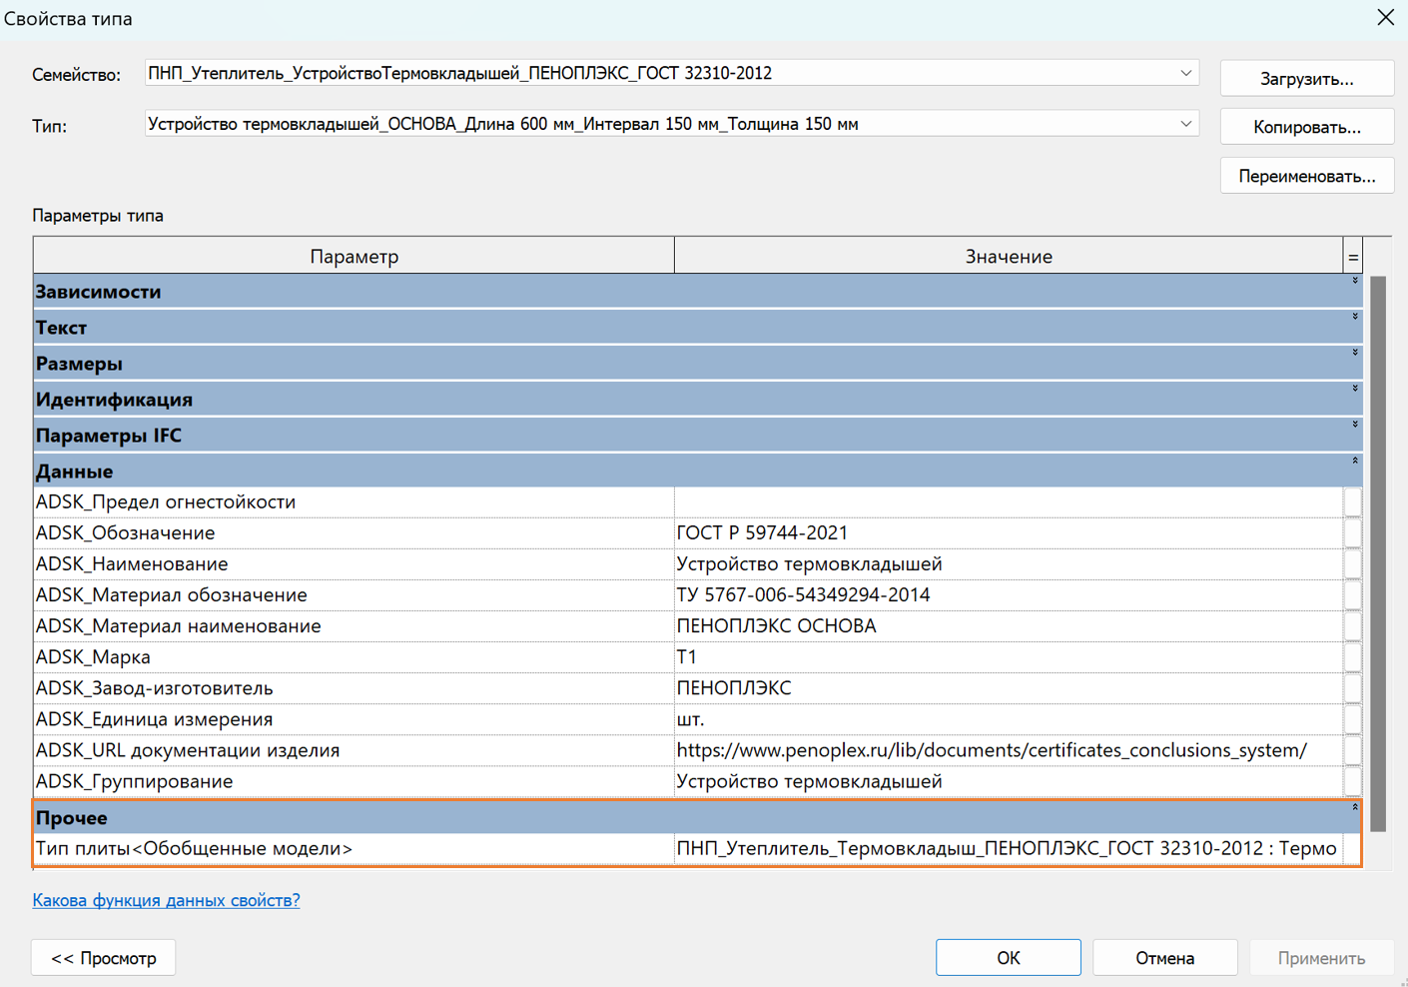
Task: Click the associate button for ADSK_Предел огнестойкости
Action: tap(1353, 501)
